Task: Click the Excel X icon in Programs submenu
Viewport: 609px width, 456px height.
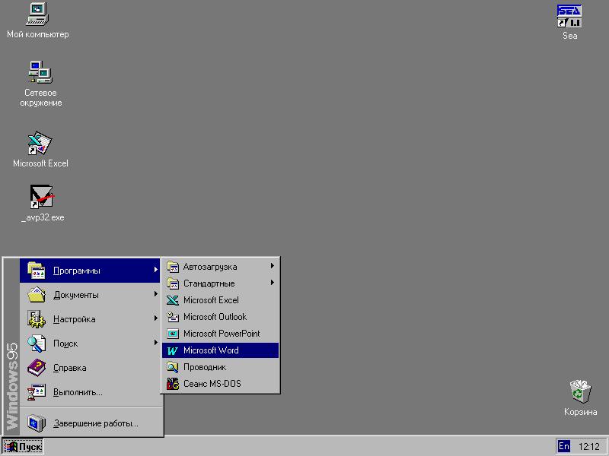Action: (x=173, y=300)
